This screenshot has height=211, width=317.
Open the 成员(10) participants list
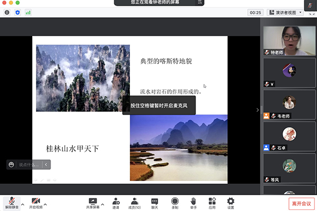tap(134, 203)
